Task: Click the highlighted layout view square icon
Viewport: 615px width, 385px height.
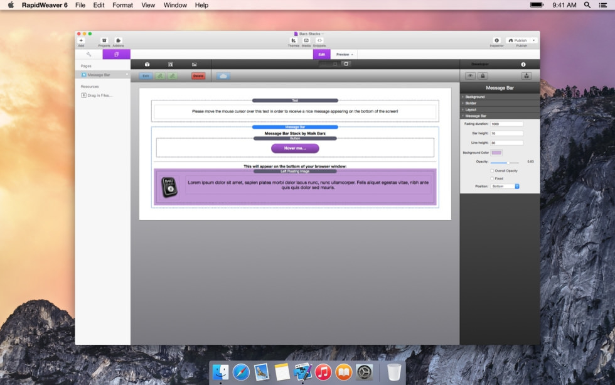Action: [346, 63]
